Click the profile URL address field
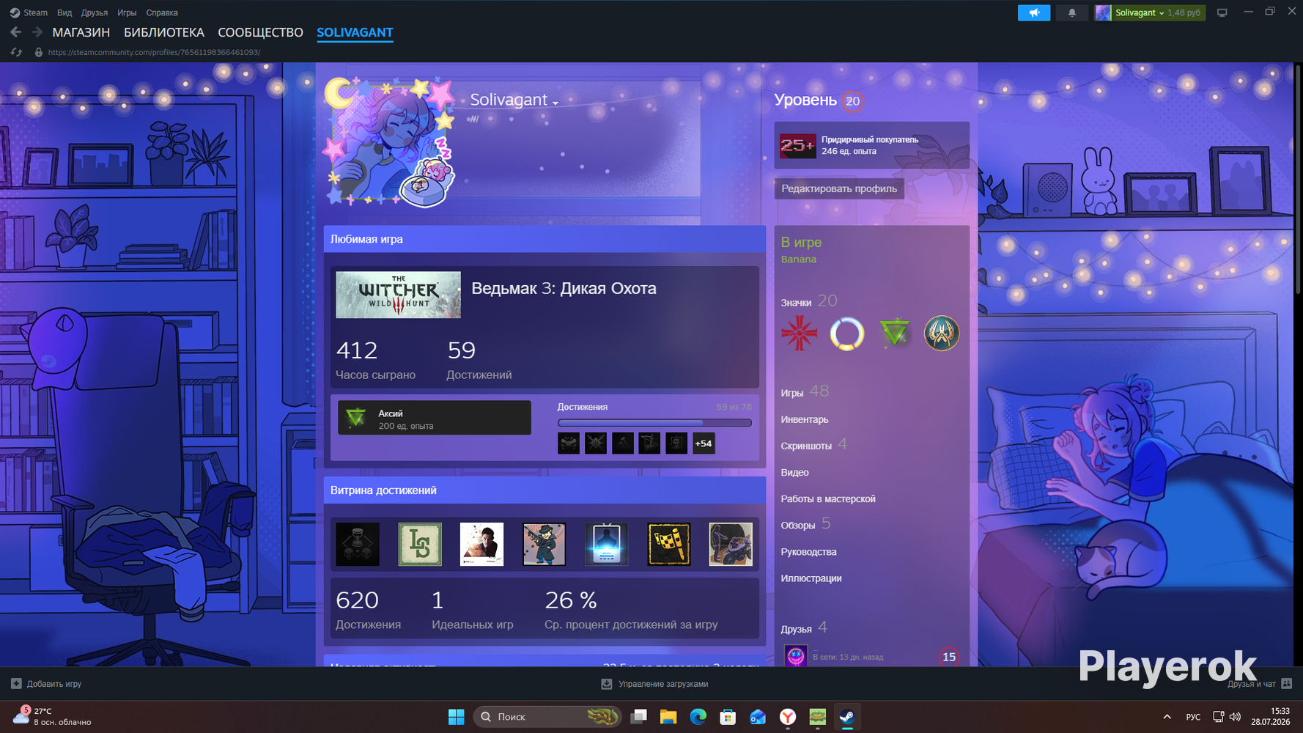Image resolution: width=1303 pixels, height=733 pixels. point(154,52)
